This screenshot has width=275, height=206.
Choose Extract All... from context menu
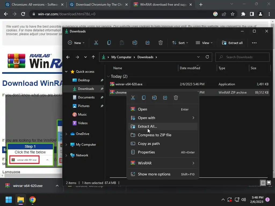pyautogui.click(x=163, y=126)
